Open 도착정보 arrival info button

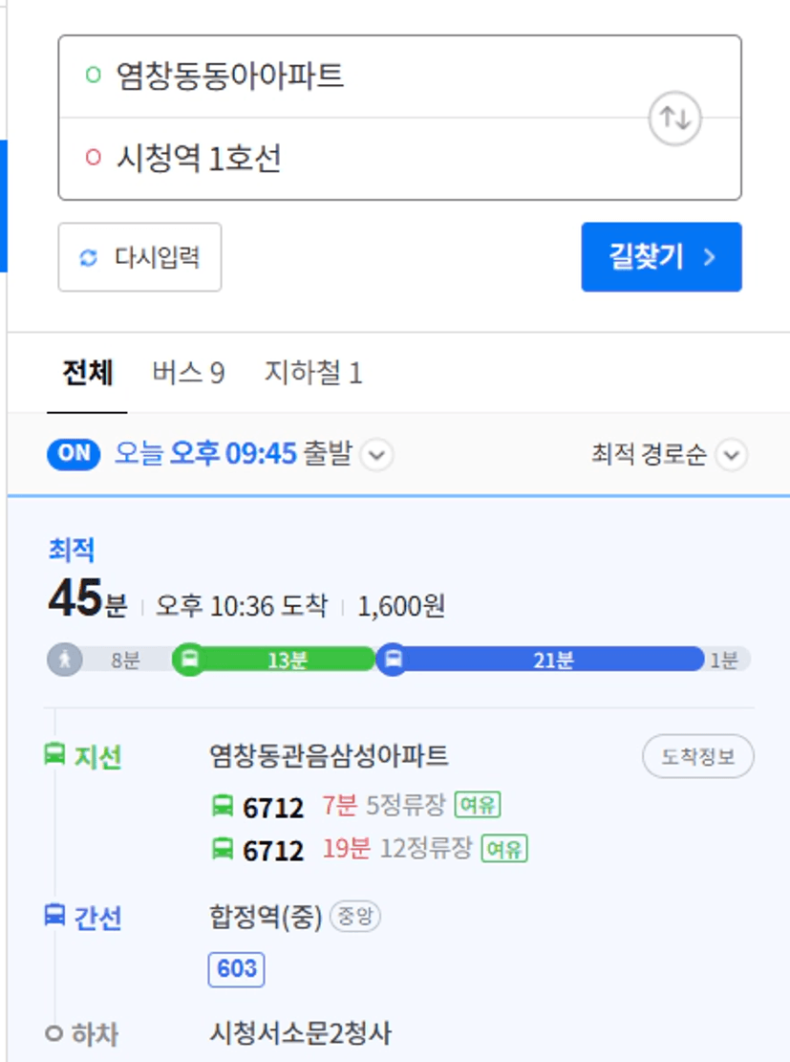(698, 756)
